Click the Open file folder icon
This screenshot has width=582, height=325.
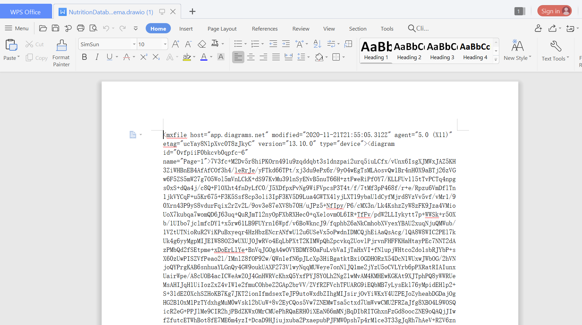click(x=43, y=28)
